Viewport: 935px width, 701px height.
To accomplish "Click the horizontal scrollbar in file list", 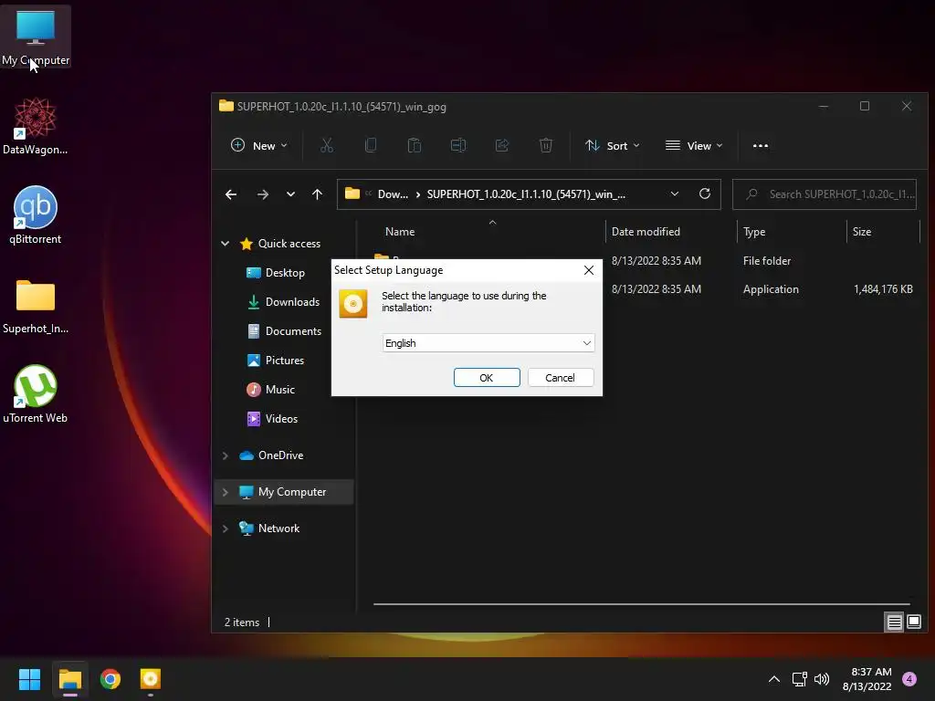I will pyautogui.click(x=641, y=604).
